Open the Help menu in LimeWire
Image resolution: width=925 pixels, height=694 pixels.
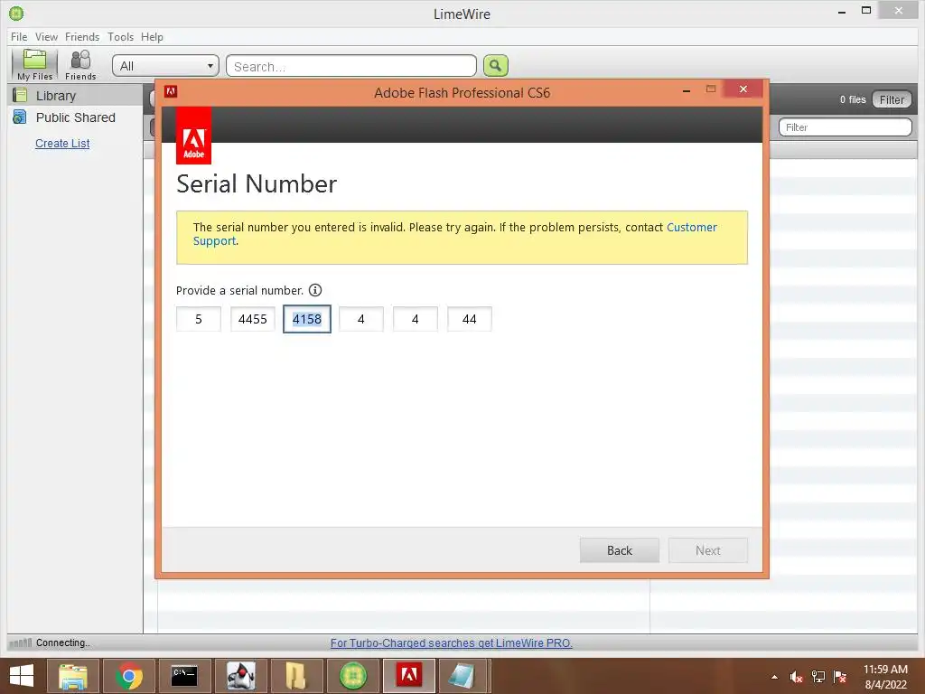tap(152, 36)
